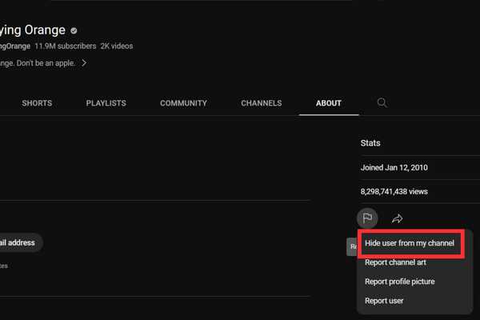Click the Stats heading

click(370, 143)
